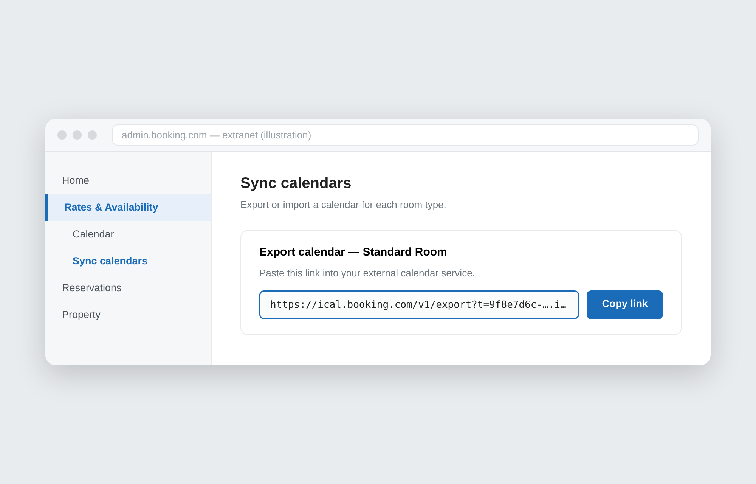756x484 pixels.
Task: Click the first gray window control dot
Action: click(x=62, y=135)
